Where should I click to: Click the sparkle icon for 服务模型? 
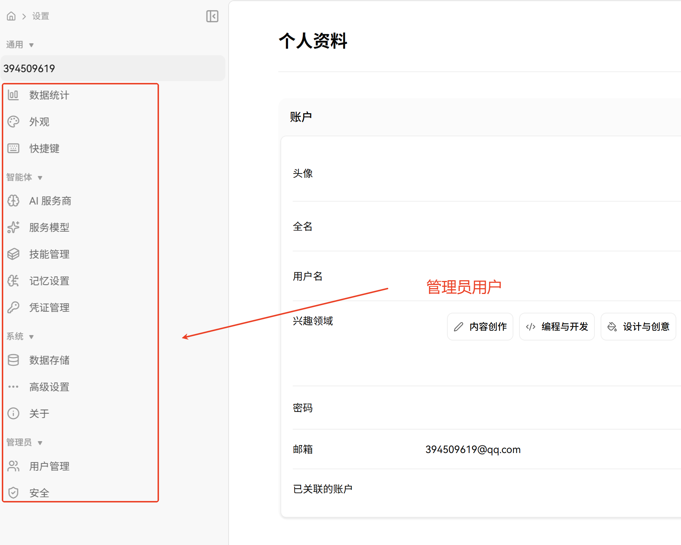(x=13, y=228)
